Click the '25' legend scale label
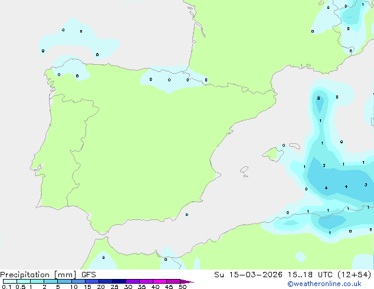Image resolution: width=374 pixels, height=289 pixels. (x=114, y=287)
